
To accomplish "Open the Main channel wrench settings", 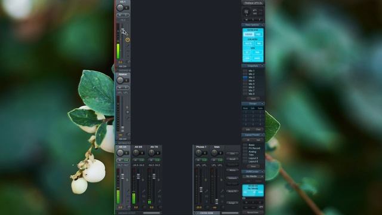I will (x=222, y=191).
